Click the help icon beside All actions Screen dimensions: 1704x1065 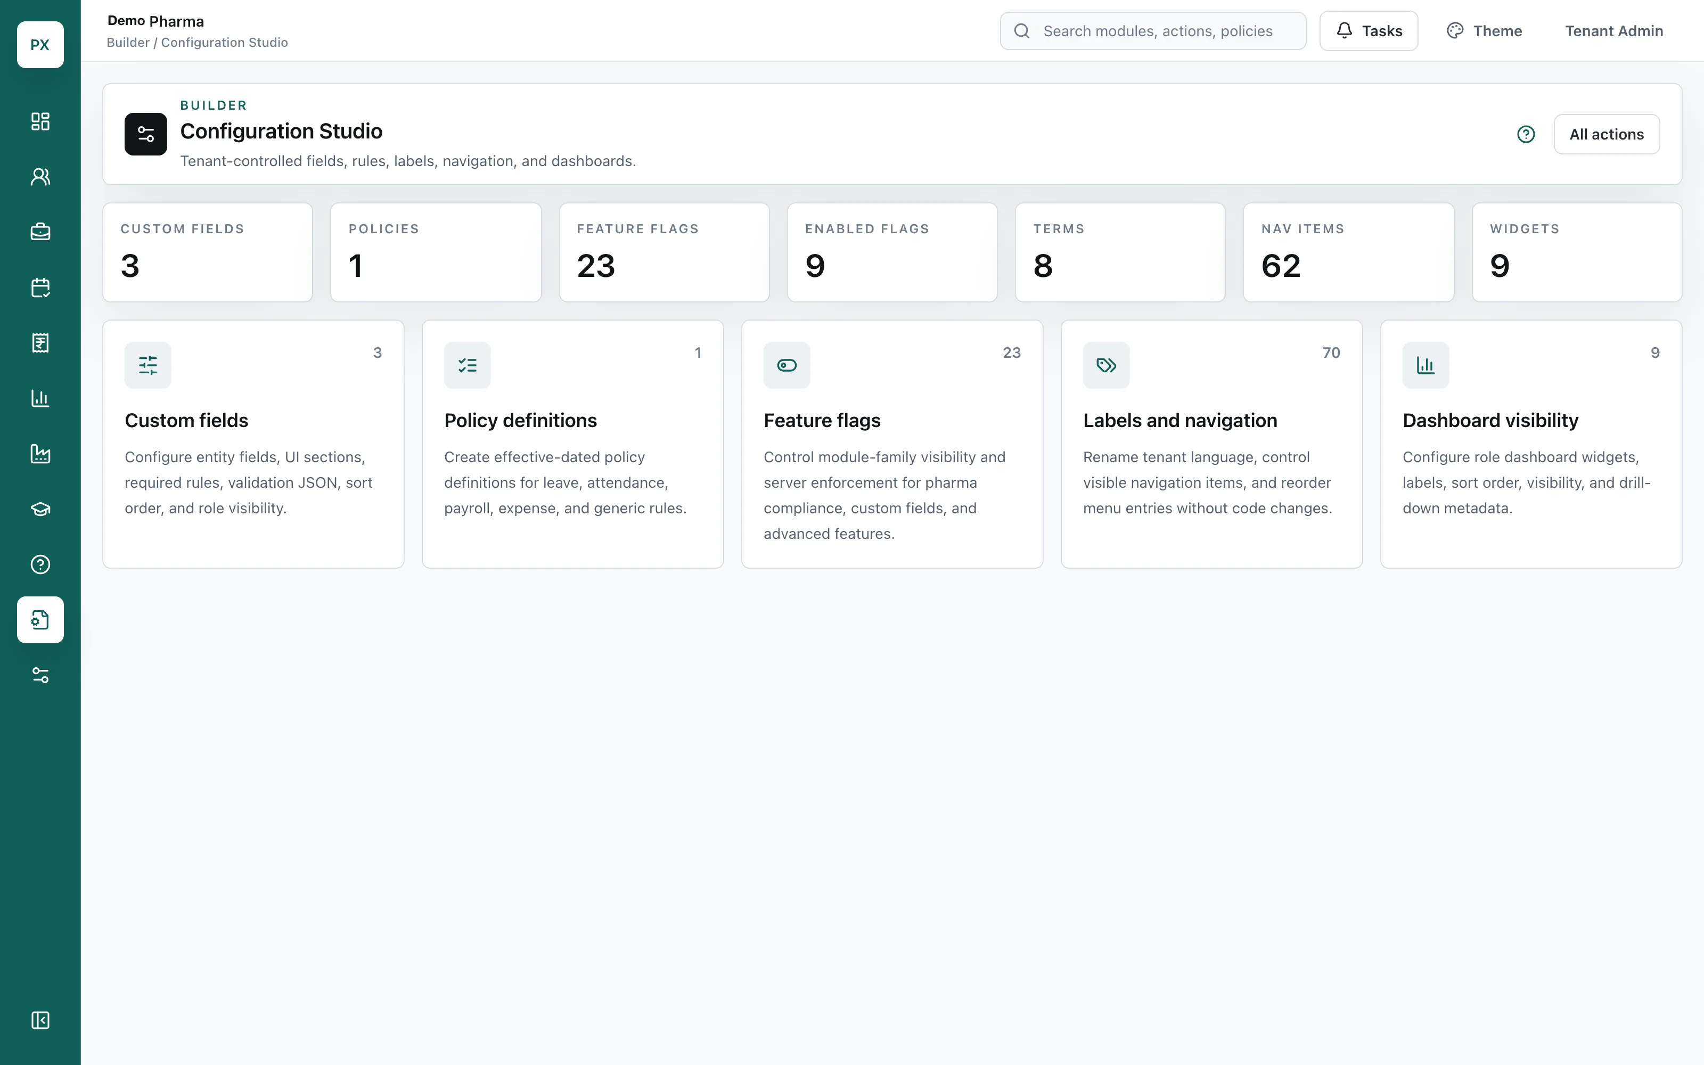1526,134
